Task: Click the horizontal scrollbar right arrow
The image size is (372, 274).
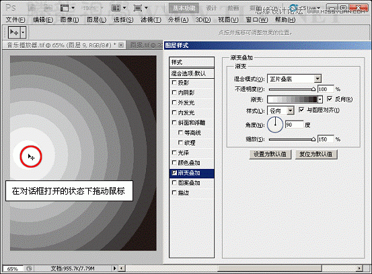Action: tap(359, 269)
